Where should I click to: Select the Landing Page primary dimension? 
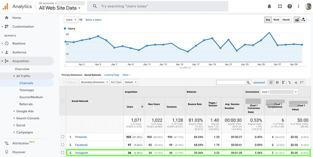point(112,75)
